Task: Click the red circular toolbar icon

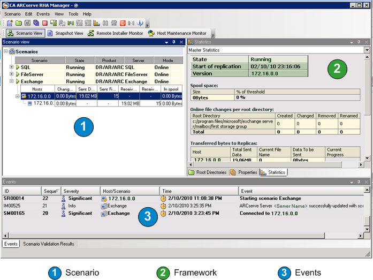Action: pyautogui.click(x=123, y=23)
